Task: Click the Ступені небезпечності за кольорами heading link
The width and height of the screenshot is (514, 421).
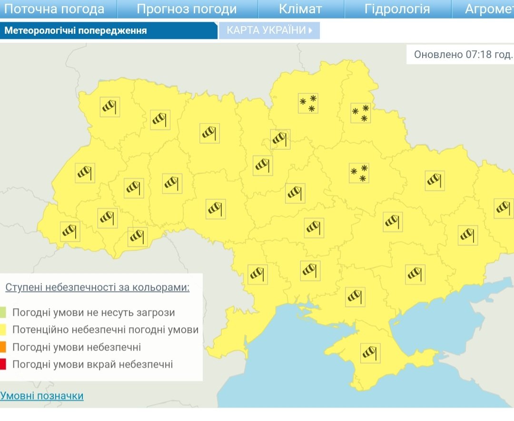Action: click(x=97, y=288)
